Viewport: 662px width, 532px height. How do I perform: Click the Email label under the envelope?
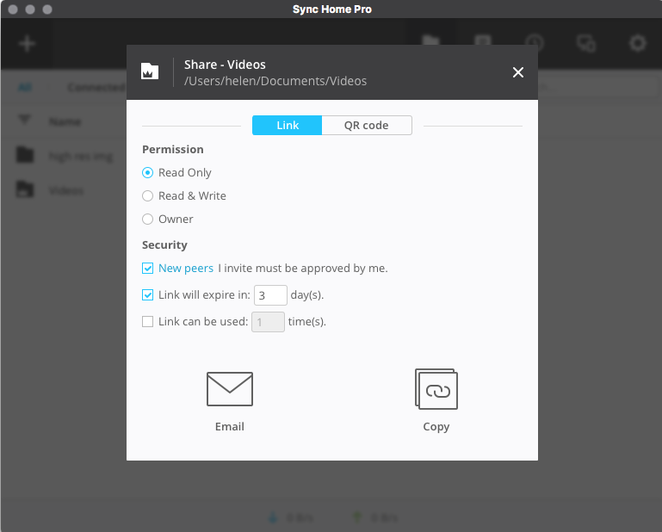(230, 426)
